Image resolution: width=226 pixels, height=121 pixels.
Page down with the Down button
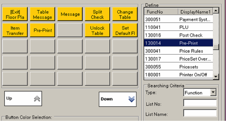click(x=117, y=99)
